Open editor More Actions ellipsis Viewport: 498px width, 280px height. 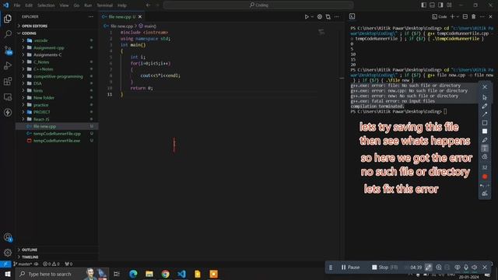[337, 17]
